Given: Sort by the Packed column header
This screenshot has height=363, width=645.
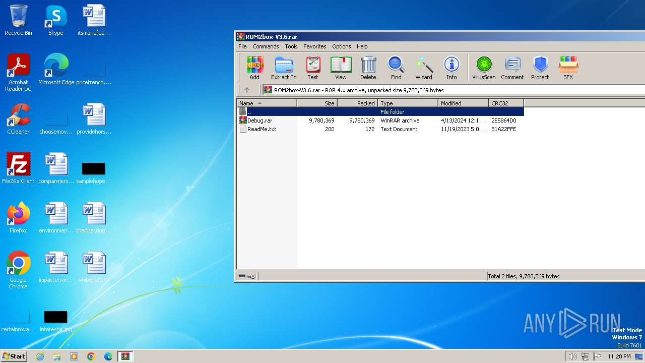Looking at the screenshot, I should pyautogui.click(x=357, y=103).
